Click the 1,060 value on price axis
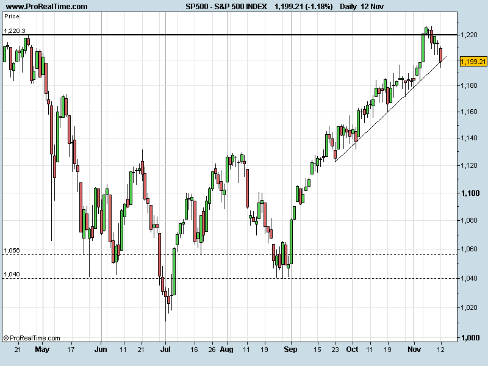 pos(469,249)
